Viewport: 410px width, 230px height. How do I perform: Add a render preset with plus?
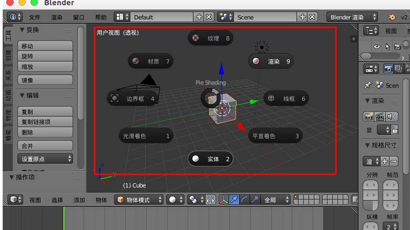(x=384, y=161)
